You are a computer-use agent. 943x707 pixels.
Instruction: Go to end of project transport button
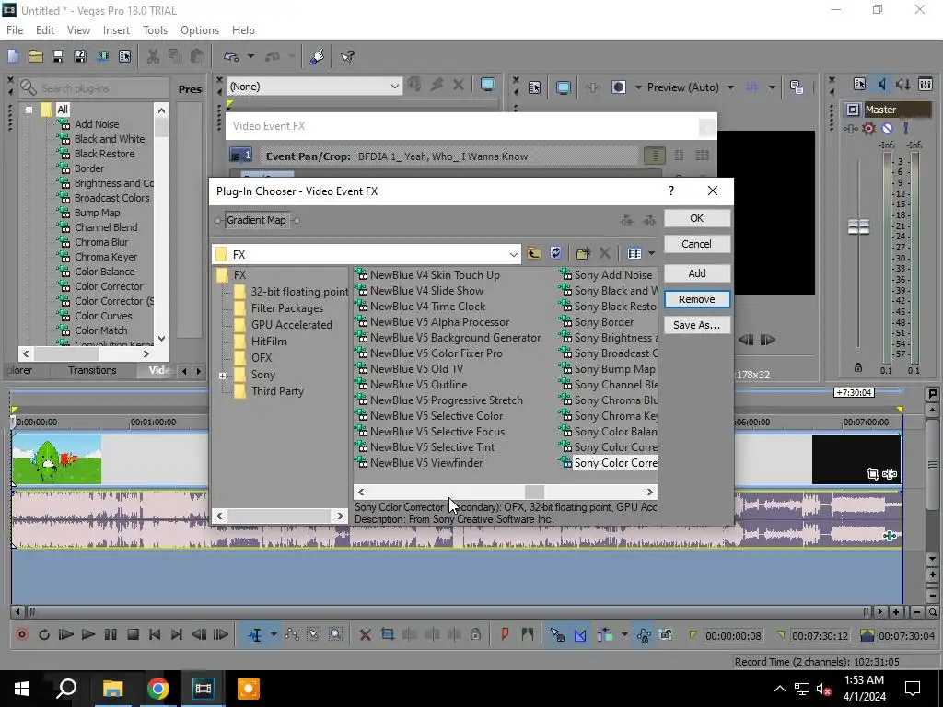(176, 634)
